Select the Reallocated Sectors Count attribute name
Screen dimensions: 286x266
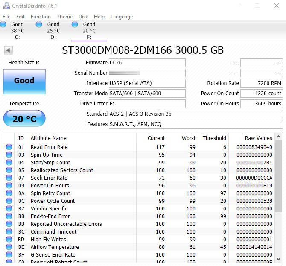coord(62,170)
